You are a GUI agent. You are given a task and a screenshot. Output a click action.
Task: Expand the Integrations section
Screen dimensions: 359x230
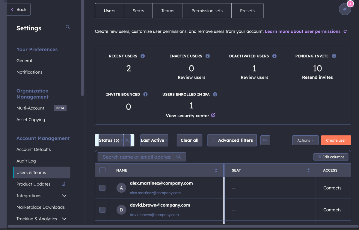tap(64, 196)
